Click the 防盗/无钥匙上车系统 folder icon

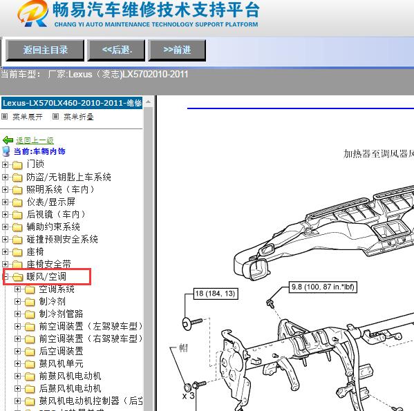pos(17,178)
